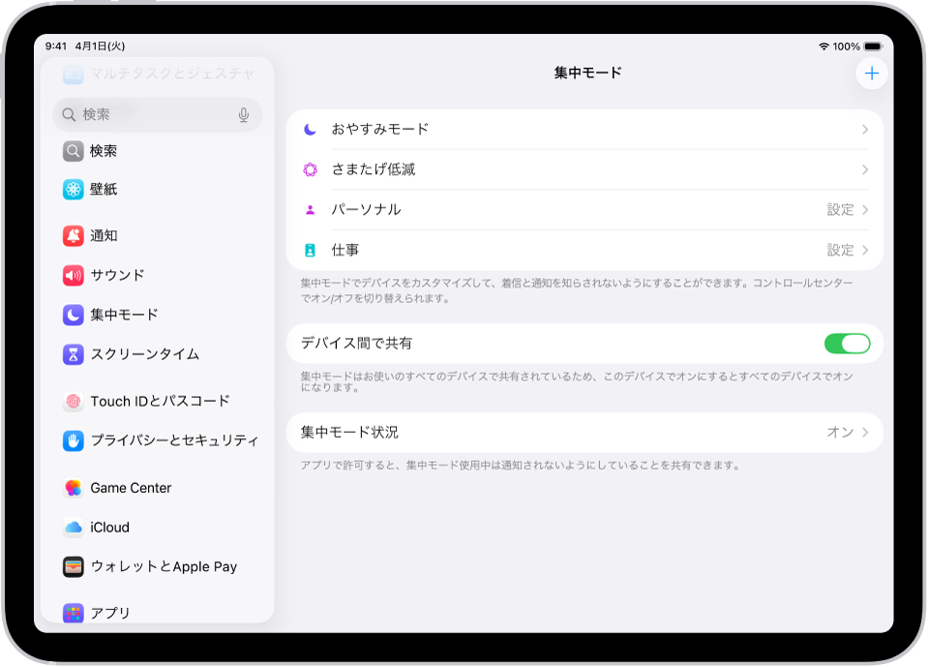Tap the パーソナル person icon
Viewport: 929px width, 667px height.
coord(309,209)
